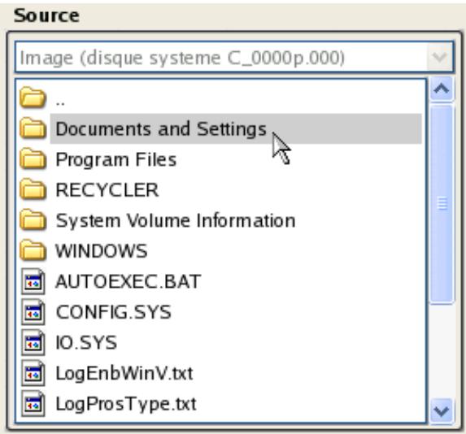Click the vertical scrollbar thumb

[442, 204]
